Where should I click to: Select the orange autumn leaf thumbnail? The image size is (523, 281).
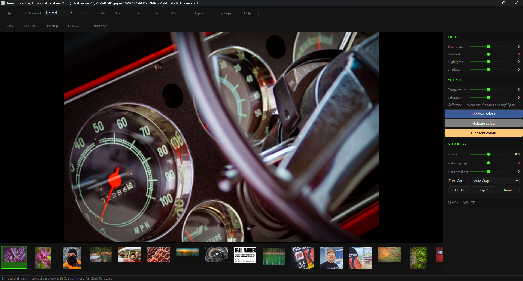pyautogui.click(x=390, y=255)
